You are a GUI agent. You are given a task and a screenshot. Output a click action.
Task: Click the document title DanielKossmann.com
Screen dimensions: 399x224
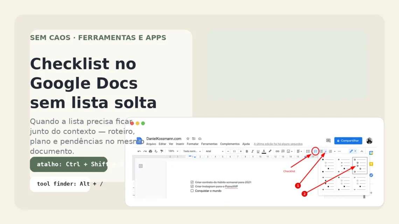[163, 139]
